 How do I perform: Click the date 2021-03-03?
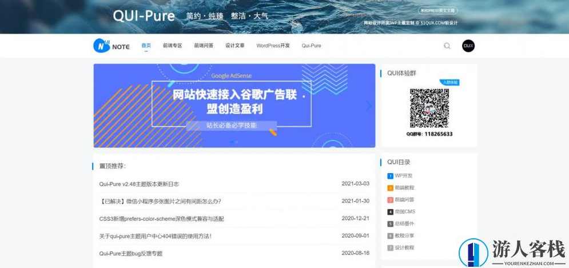point(356,183)
